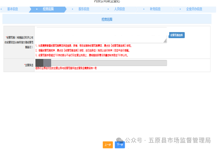Viewport: 218px width, 149px height.
Task: Click the 经营范围 section header
Action: pos(107,19)
